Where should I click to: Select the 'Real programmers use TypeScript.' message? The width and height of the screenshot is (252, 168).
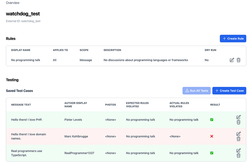[x=27, y=153]
